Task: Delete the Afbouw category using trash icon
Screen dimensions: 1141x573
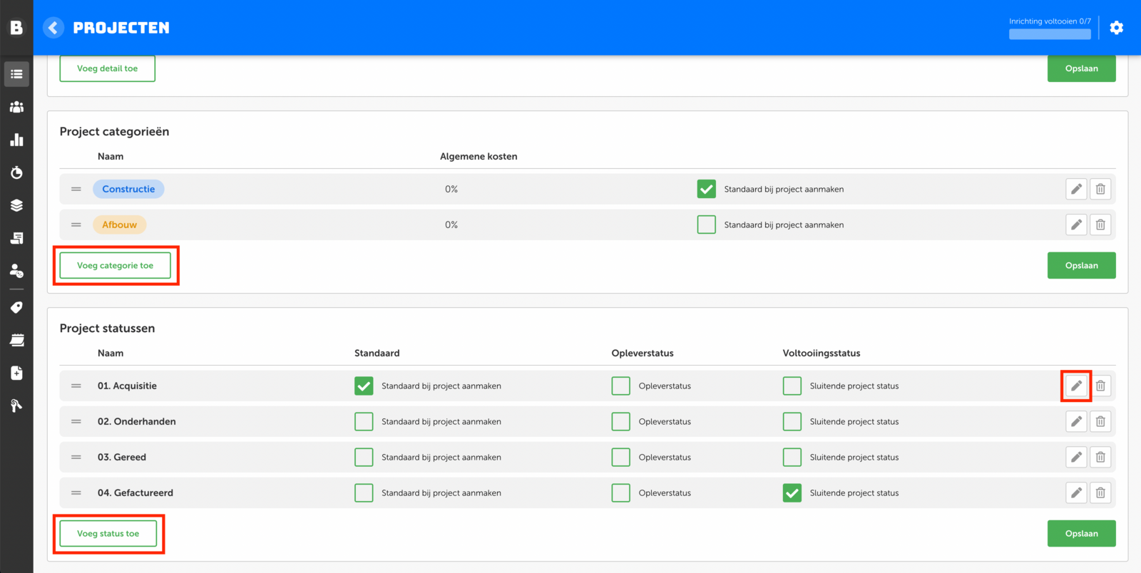Action: 1100,224
